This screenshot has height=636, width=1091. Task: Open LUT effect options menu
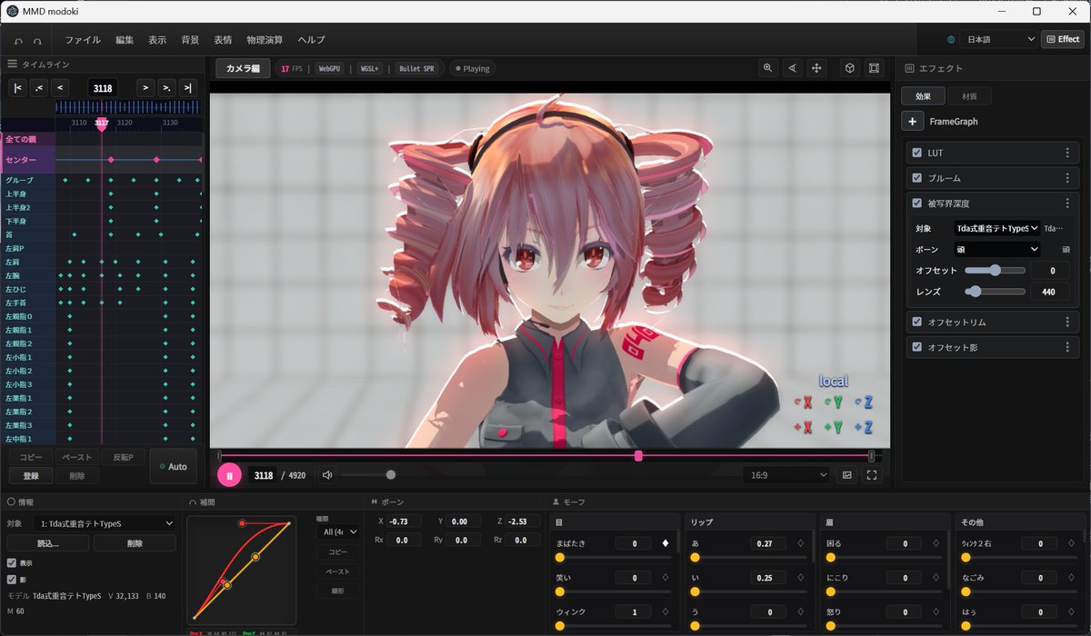point(1067,153)
